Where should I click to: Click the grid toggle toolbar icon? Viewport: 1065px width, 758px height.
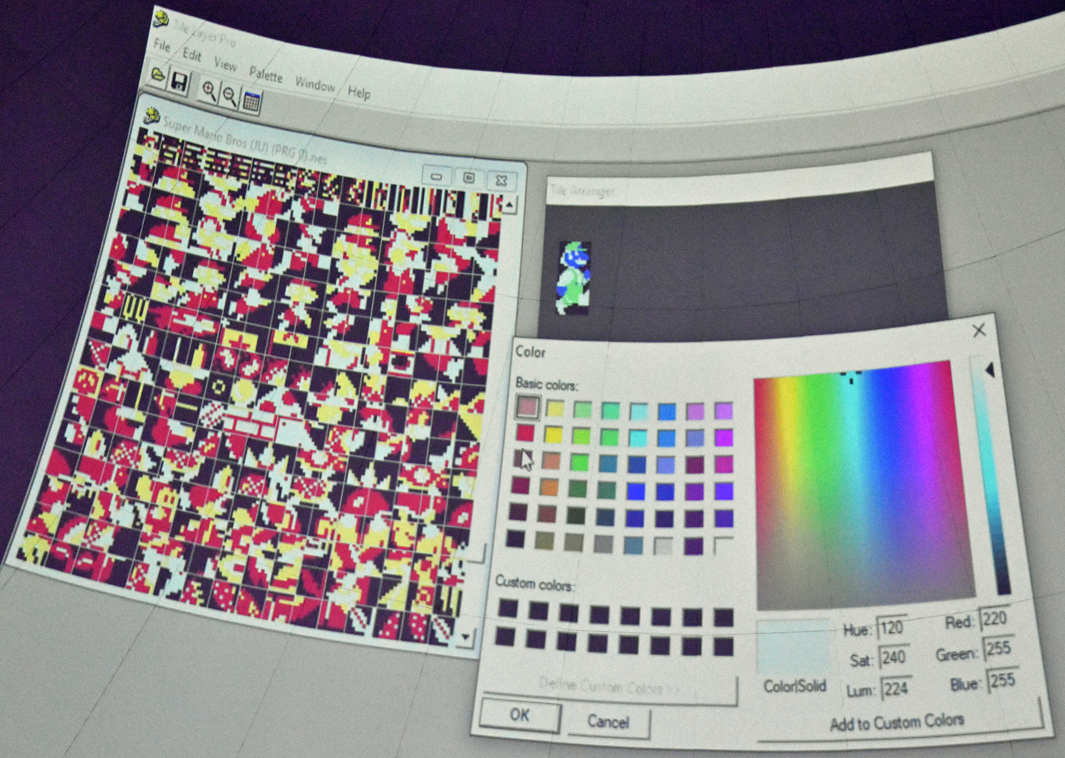click(251, 102)
